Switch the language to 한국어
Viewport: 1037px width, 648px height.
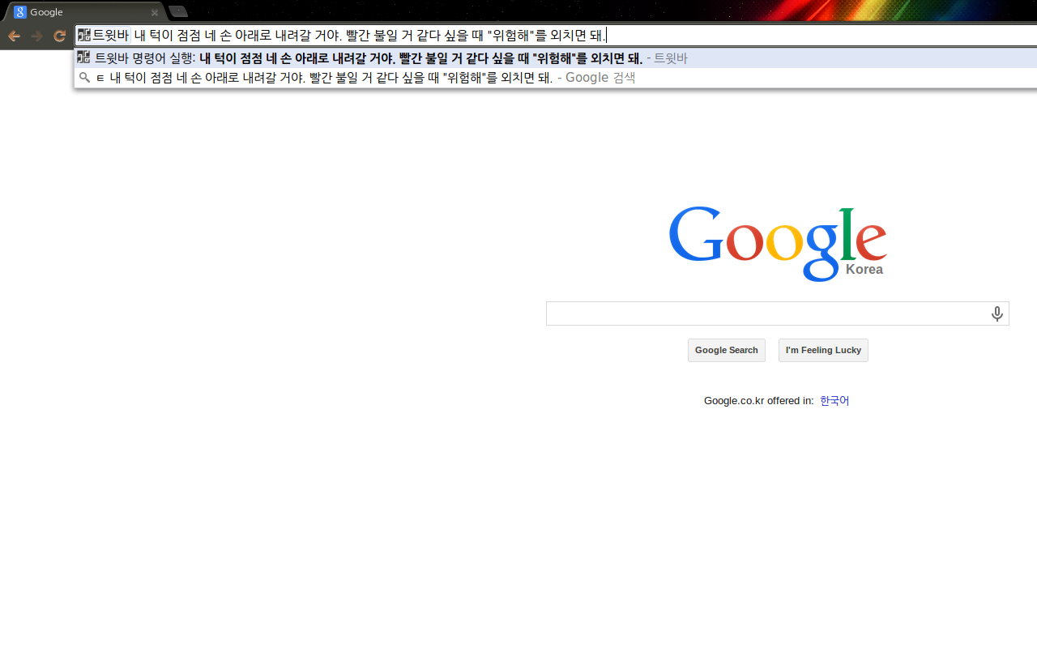[x=834, y=401]
